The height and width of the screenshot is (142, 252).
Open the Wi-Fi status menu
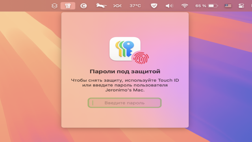(x=185, y=6)
